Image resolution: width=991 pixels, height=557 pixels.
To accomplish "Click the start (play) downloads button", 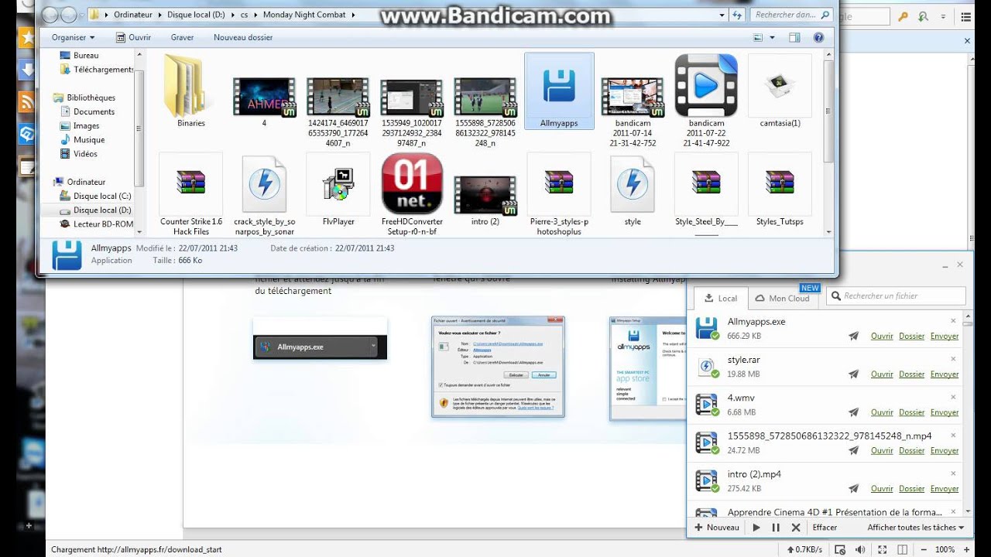I will pos(756,528).
